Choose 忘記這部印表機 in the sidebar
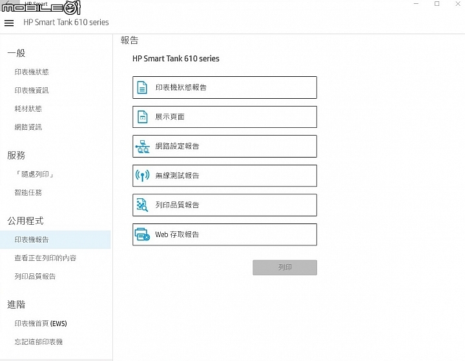 pos(39,342)
